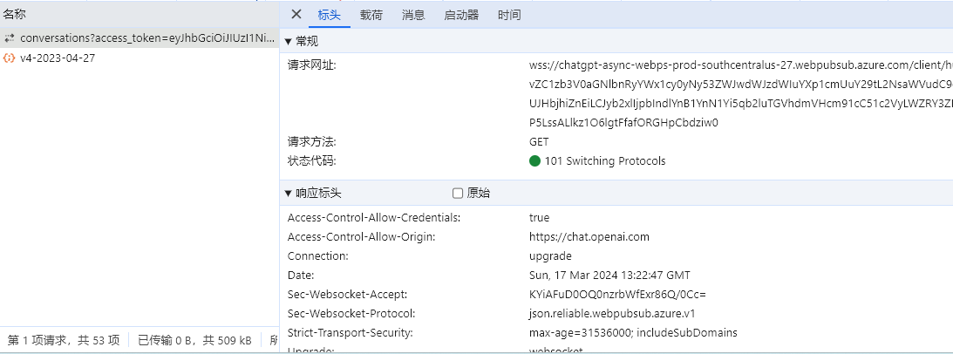Image resolution: width=953 pixels, height=354 pixels.
Task: Click the 名称 column header
Action: point(14,14)
